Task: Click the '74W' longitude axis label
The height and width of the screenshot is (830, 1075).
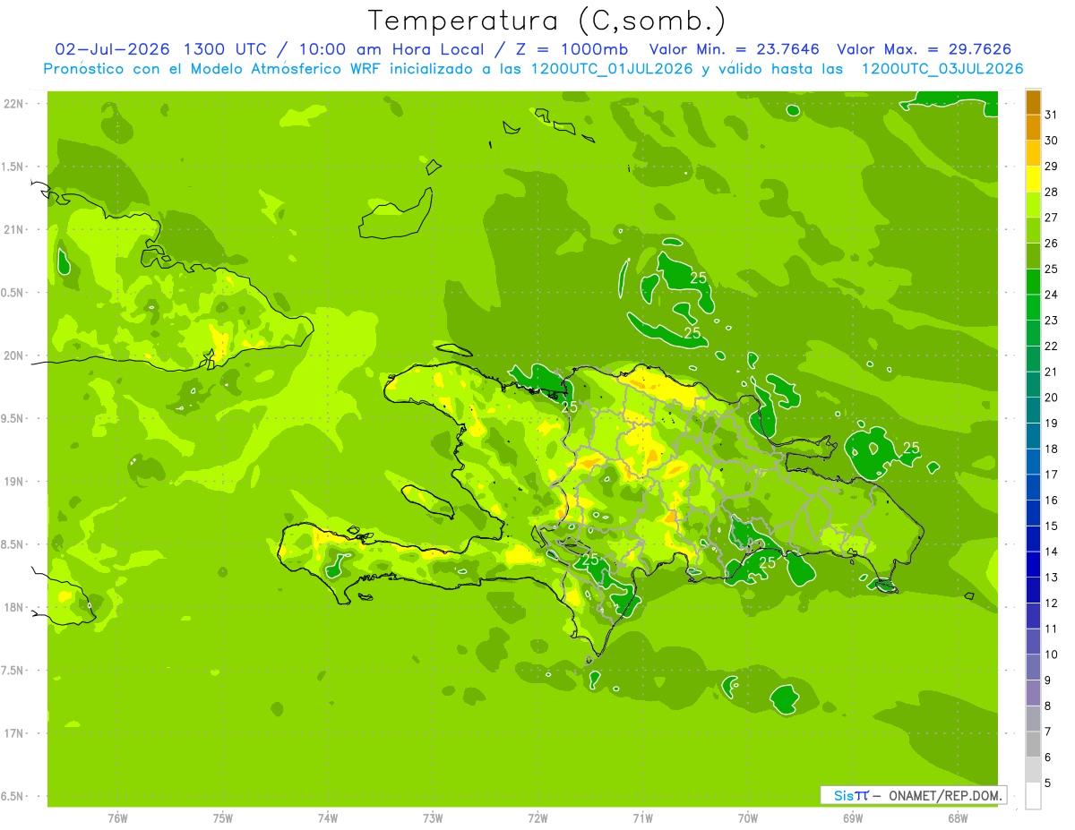Action: pyautogui.click(x=328, y=818)
